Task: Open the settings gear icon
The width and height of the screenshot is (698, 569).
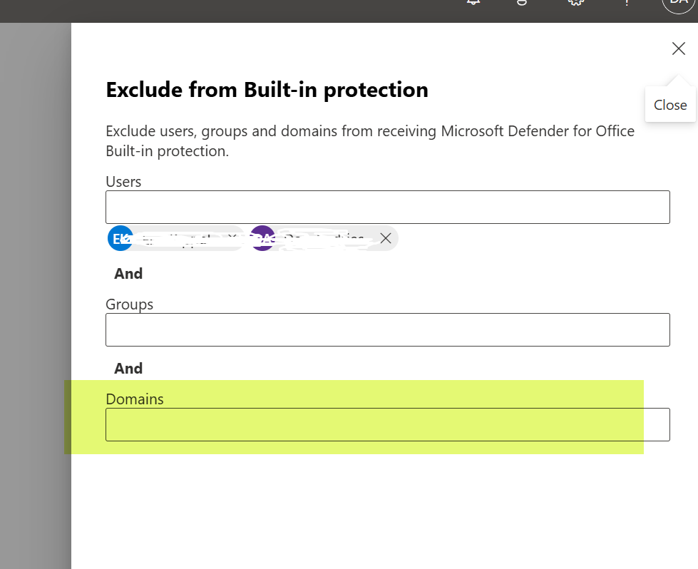Action: pos(575,4)
